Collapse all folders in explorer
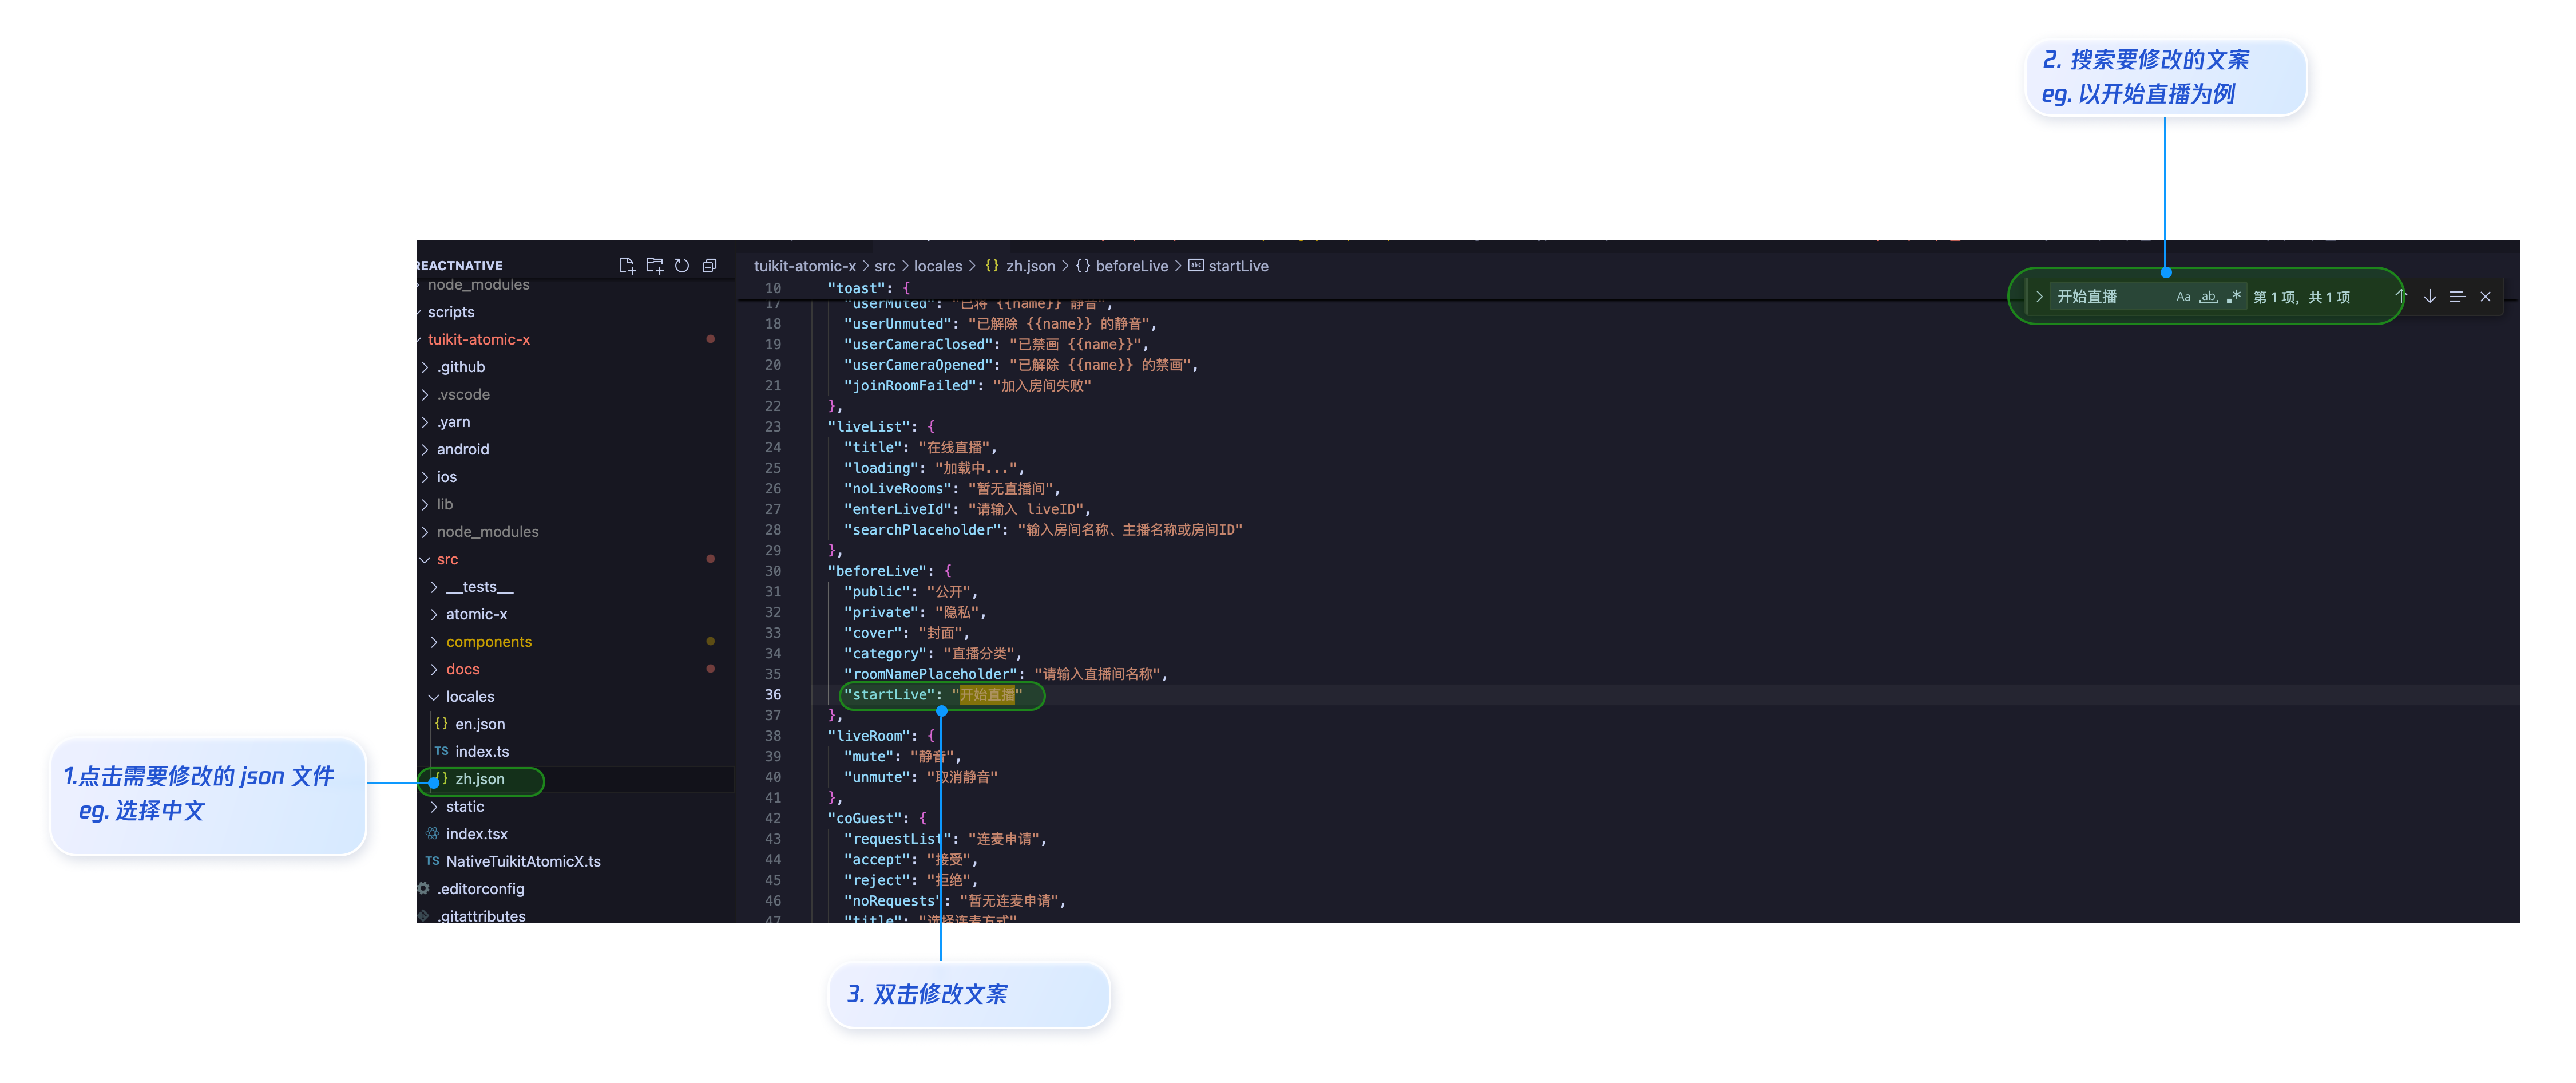2576x1083 pixels. click(x=709, y=265)
